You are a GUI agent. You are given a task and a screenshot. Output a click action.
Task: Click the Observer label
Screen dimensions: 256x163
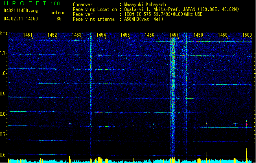[x=83, y=4]
